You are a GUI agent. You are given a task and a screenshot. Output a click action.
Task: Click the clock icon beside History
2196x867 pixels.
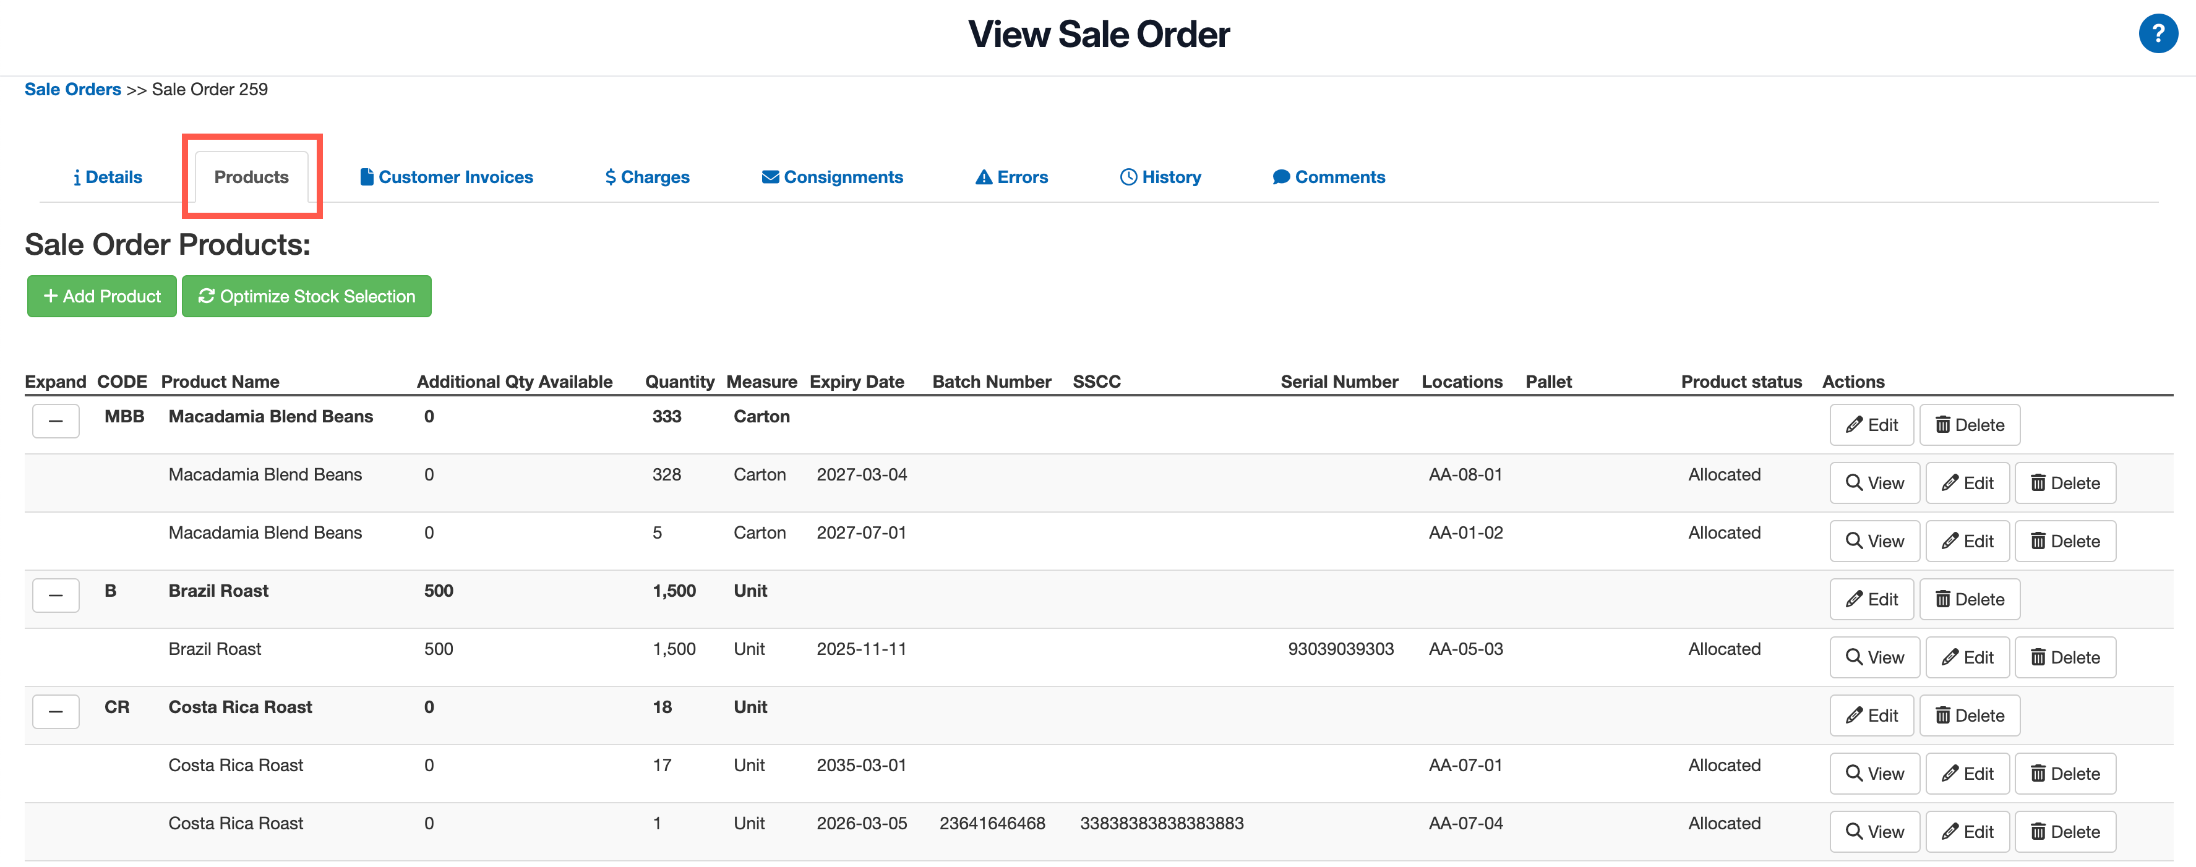pyautogui.click(x=1127, y=176)
